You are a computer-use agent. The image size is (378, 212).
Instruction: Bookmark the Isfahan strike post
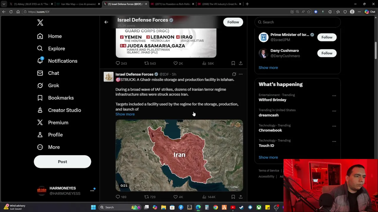click(233, 197)
